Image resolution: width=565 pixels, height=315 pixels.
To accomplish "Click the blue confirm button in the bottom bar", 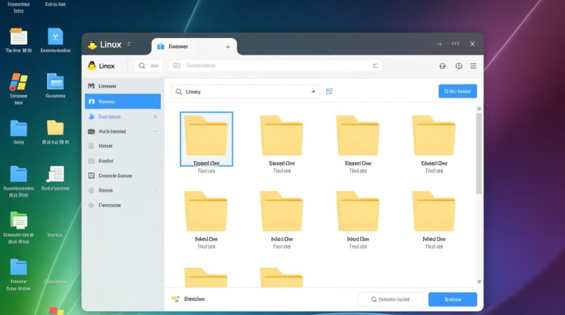I will 453,299.
